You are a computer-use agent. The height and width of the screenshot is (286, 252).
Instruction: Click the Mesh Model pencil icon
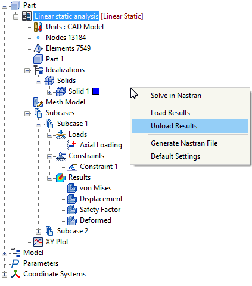38,102
